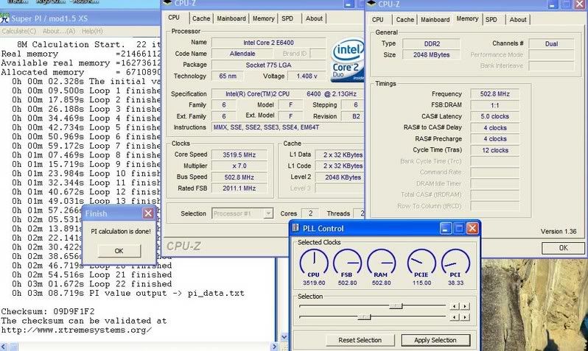Close the Finish dialog

pos(148,213)
